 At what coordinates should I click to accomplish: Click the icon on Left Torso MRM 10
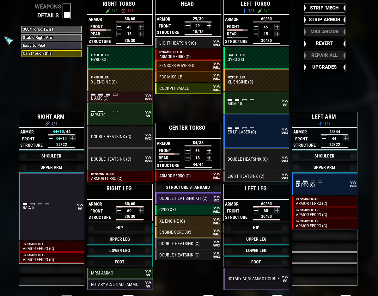(x=285, y=103)
